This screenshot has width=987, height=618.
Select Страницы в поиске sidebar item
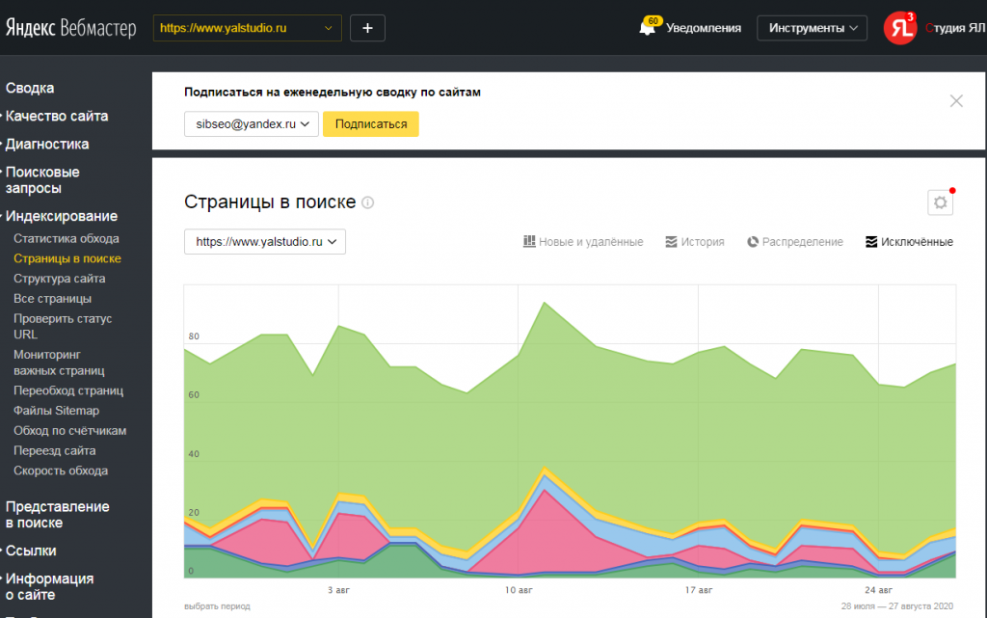coord(67,258)
